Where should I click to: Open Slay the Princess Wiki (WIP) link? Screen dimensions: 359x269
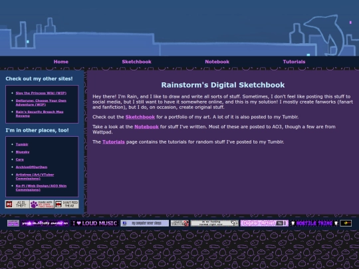pyautogui.click(x=41, y=93)
